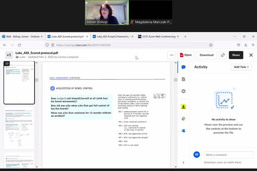Click the browser back arrow
Image resolution: width=257 pixels, height=171 pixels.
click(x=5, y=45)
